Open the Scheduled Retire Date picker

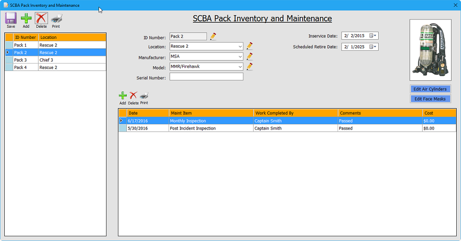[373, 47]
